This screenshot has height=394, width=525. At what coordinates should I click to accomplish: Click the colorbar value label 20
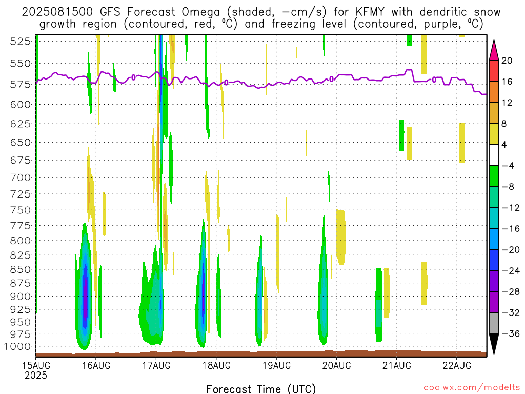(x=507, y=61)
